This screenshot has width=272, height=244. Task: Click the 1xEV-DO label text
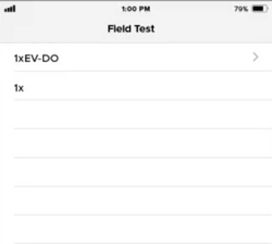click(x=36, y=58)
